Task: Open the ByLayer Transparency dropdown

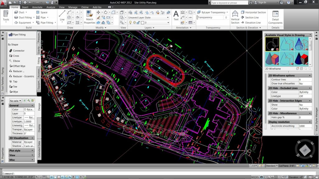Action: pyautogui.click(x=213, y=12)
